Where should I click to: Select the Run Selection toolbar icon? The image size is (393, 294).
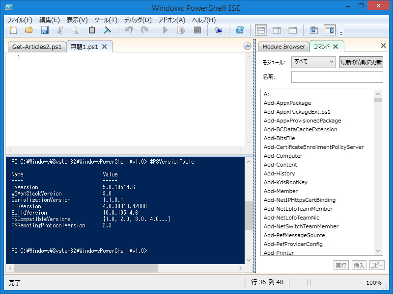181,30
